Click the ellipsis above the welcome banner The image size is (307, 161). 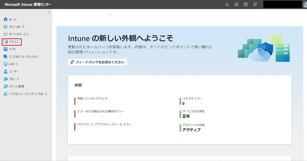point(109,14)
